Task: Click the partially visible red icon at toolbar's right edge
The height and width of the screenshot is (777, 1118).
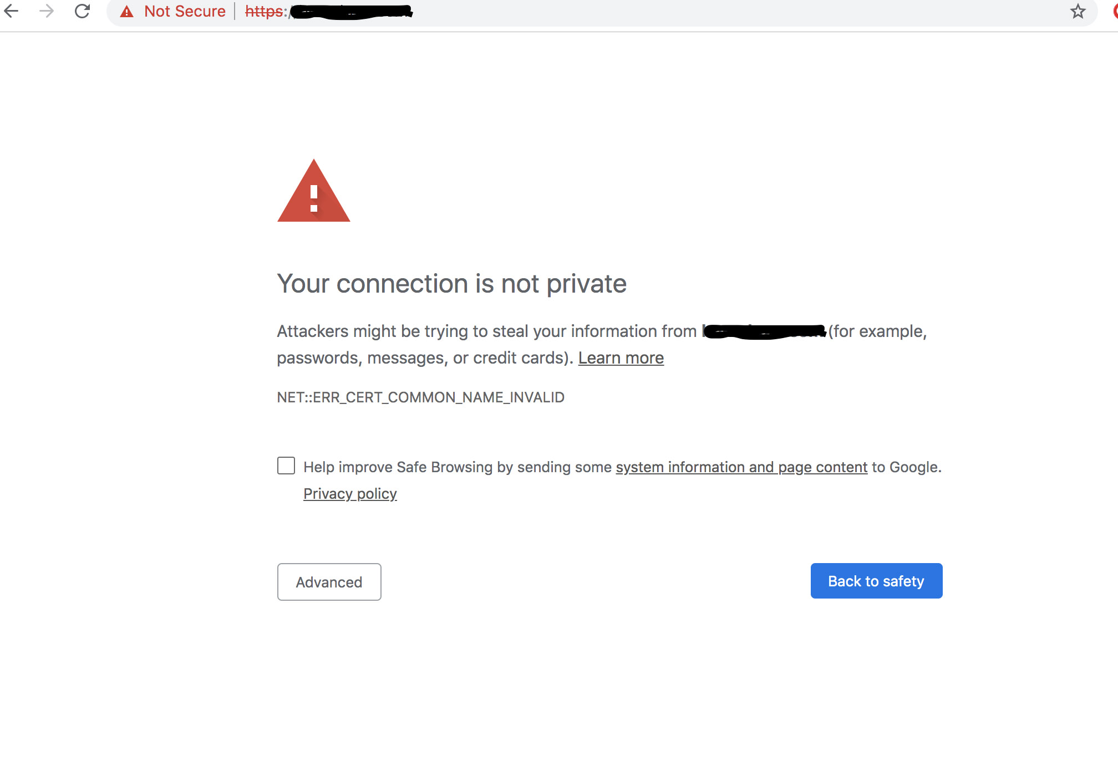Action: coord(1115,11)
